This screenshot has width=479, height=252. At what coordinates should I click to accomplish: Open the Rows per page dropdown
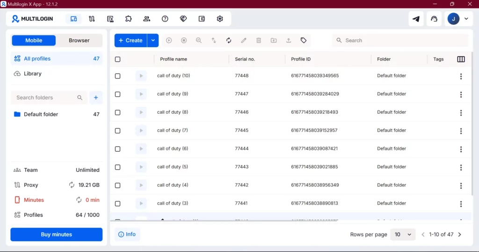pyautogui.click(x=403, y=234)
